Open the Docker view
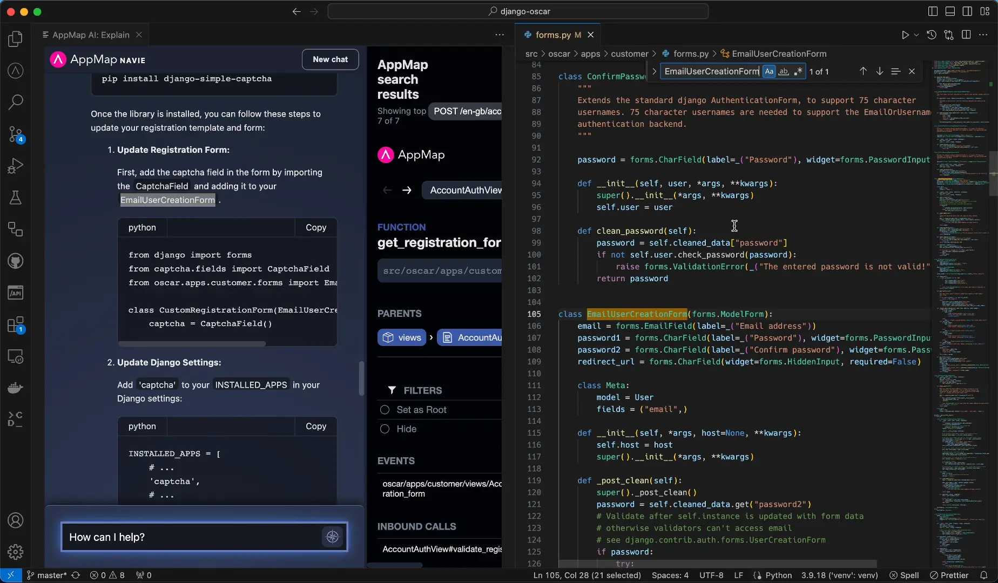The width and height of the screenshot is (998, 583). [x=16, y=388]
